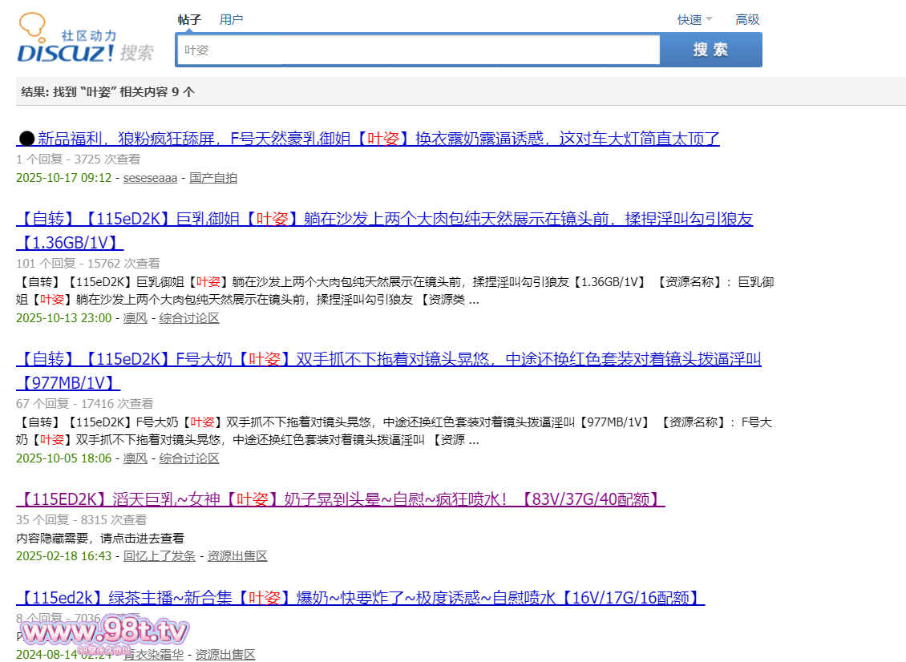906x662 pixels.
Task: Click the 98t.tv watermark logo
Action: 103,633
